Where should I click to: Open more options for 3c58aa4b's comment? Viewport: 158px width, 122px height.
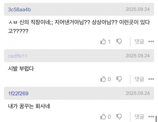151,41
